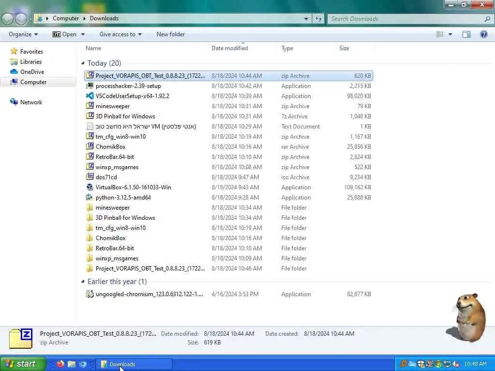Click the muted volume tray icon
The image size is (495, 371).
click(455, 364)
